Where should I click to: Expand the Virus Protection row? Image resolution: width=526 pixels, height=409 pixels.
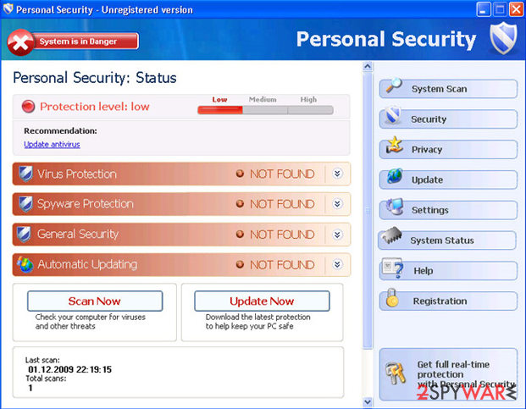(x=337, y=174)
